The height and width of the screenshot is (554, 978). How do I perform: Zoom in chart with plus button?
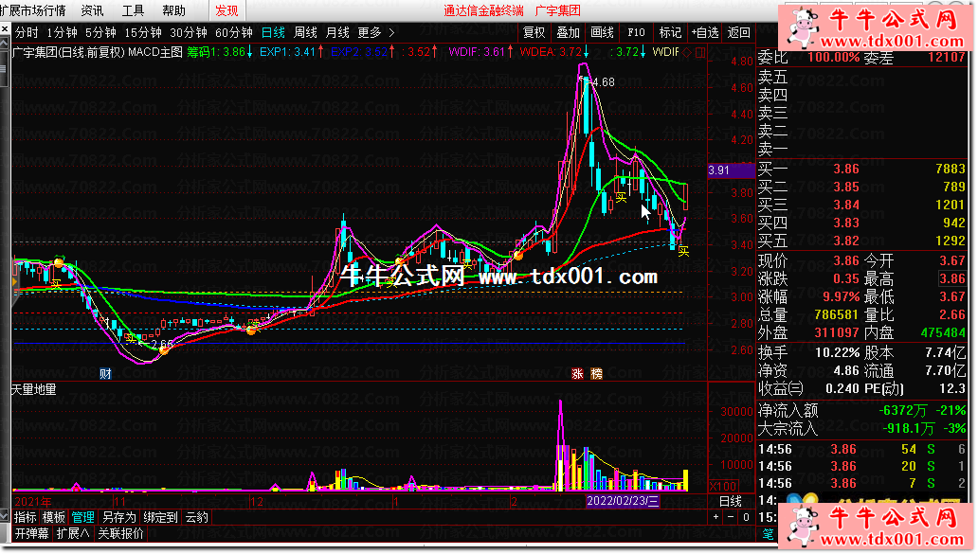pos(716,517)
